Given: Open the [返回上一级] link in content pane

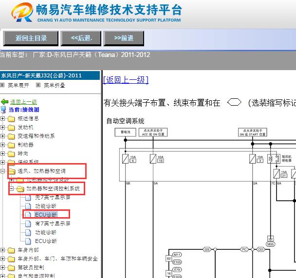Looking at the screenshot, I should [x=126, y=80].
